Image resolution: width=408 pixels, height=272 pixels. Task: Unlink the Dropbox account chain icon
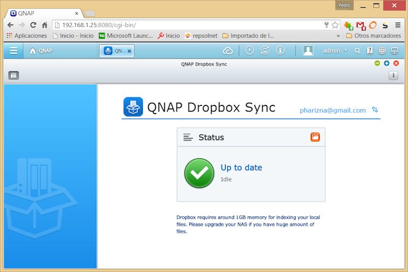point(375,110)
